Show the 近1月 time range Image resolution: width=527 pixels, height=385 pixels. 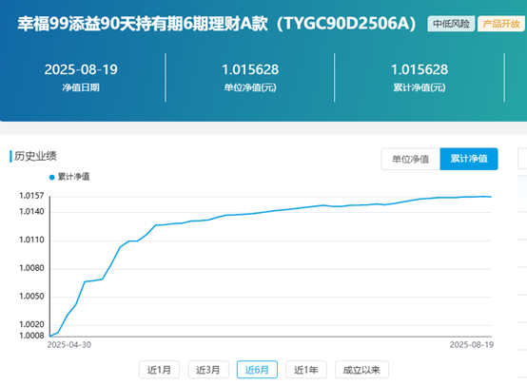coord(159,370)
